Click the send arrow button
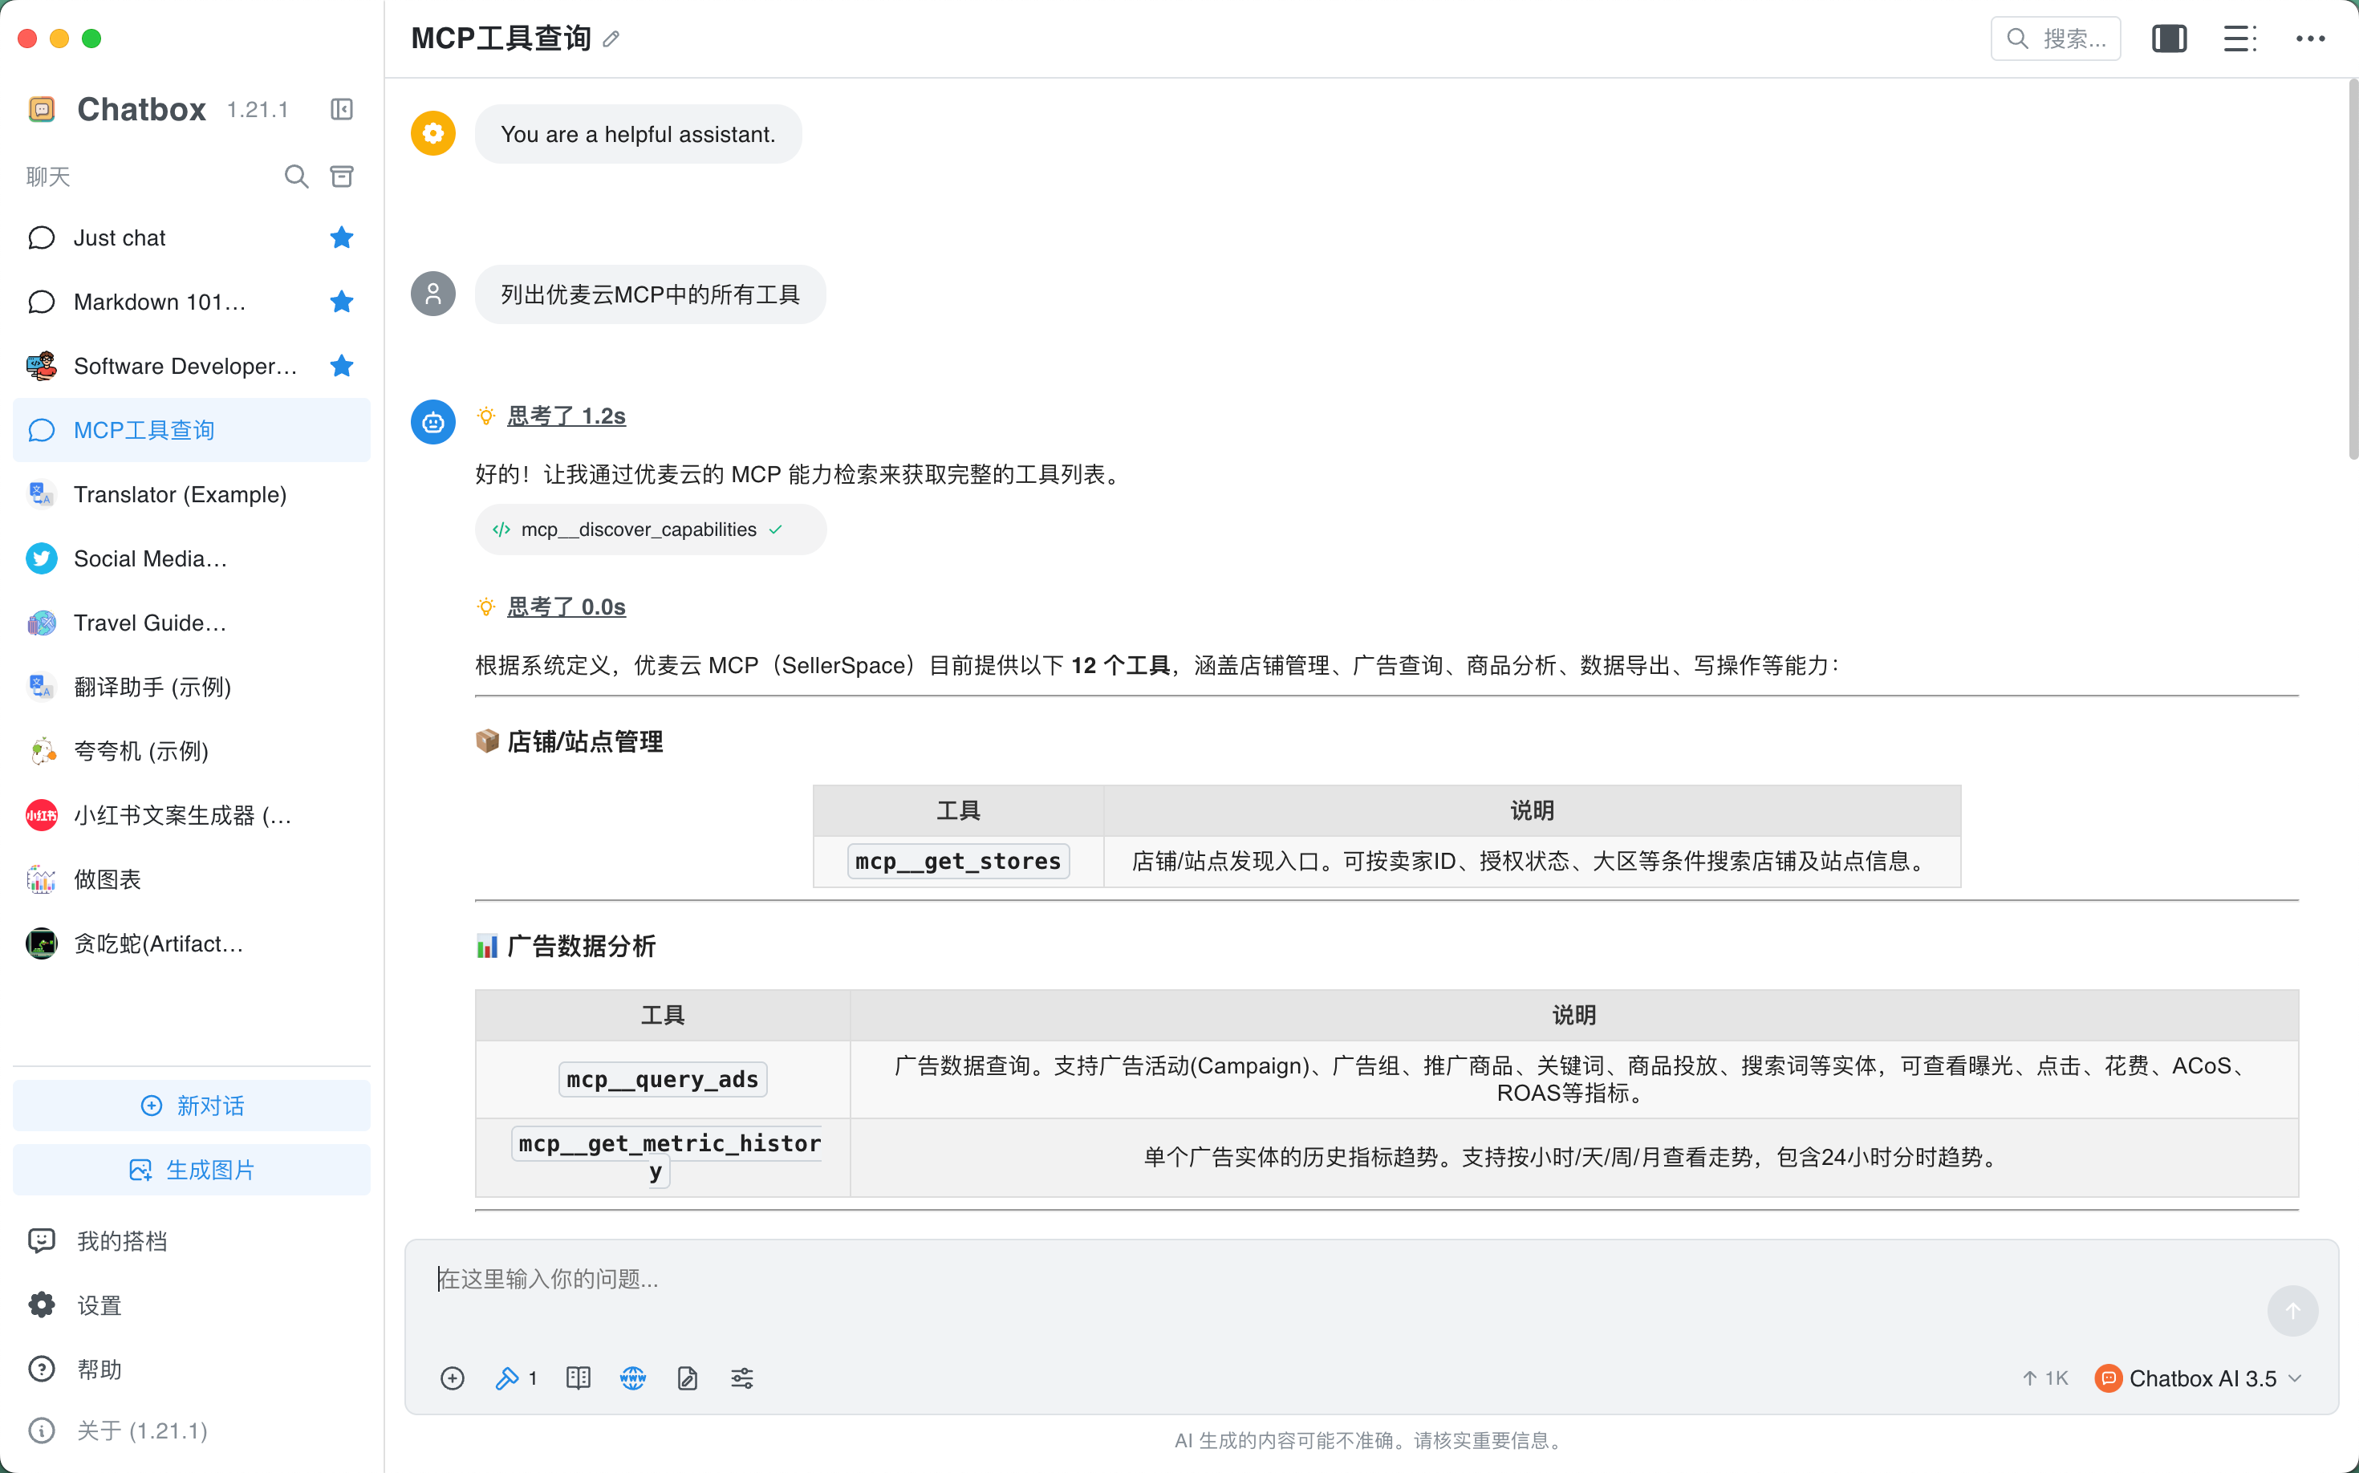The image size is (2359, 1473). pyautogui.click(x=2292, y=1311)
